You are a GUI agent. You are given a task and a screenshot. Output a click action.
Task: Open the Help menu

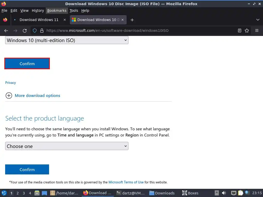click(x=85, y=11)
